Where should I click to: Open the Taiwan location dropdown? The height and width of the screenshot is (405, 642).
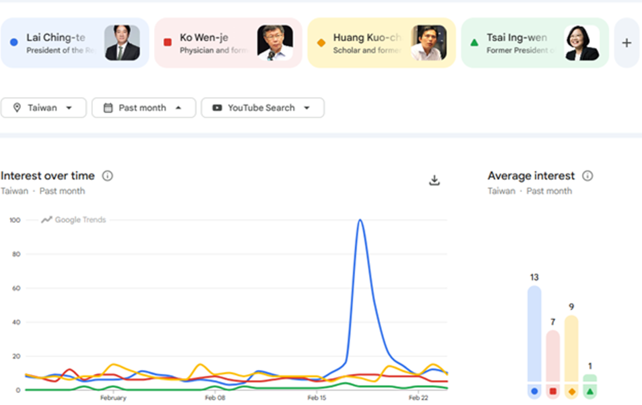pyautogui.click(x=43, y=108)
